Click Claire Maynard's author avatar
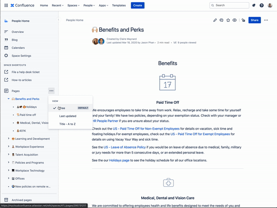This screenshot has width=277, height=208. (x=96, y=42)
